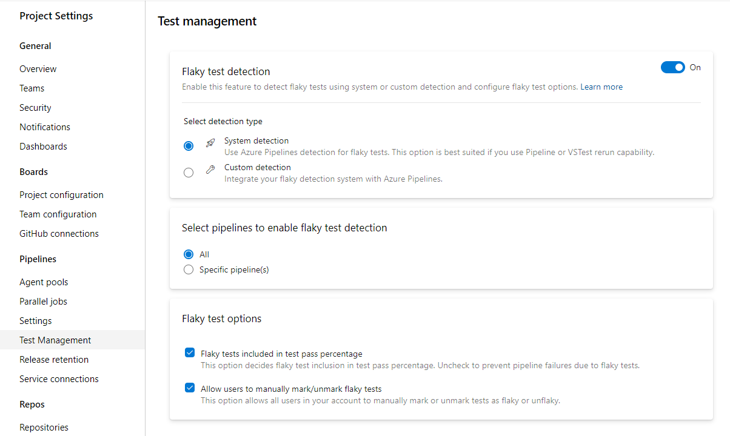Viewport: 730px width, 436px height.
Task: Choose All pipelines radio option
Action: point(189,254)
